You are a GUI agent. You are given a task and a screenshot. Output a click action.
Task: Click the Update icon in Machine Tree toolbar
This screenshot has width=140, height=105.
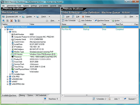[x=23, y=17]
